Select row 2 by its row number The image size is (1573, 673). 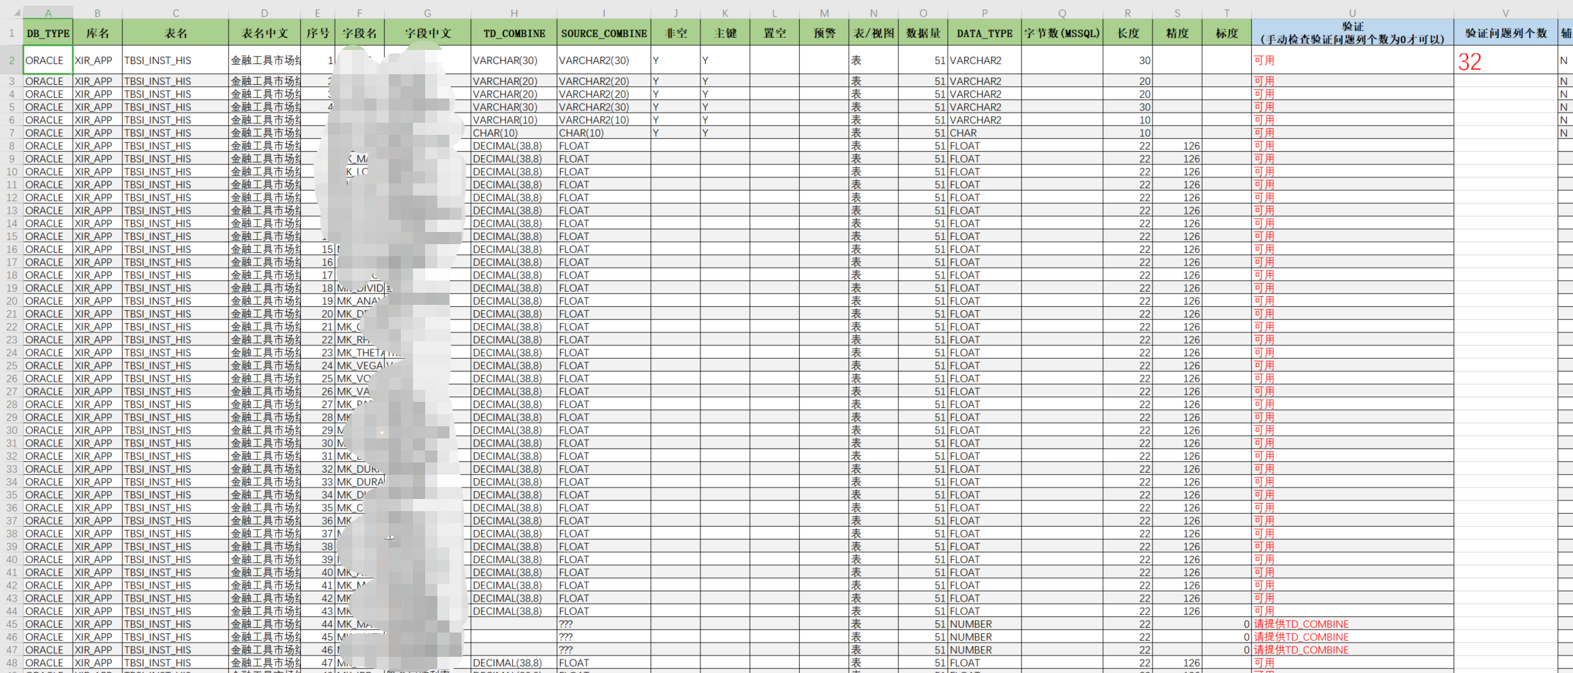[11, 60]
